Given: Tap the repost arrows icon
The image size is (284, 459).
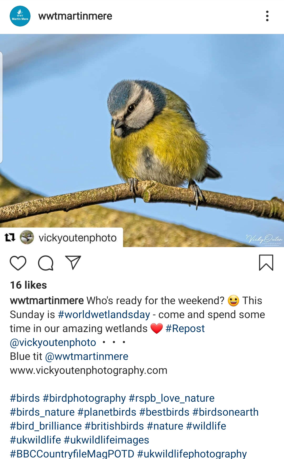Looking at the screenshot, I should (x=10, y=238).
